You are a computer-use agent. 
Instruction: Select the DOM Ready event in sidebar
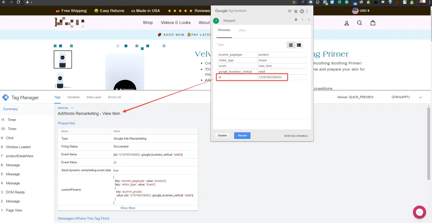pos(15,192)
